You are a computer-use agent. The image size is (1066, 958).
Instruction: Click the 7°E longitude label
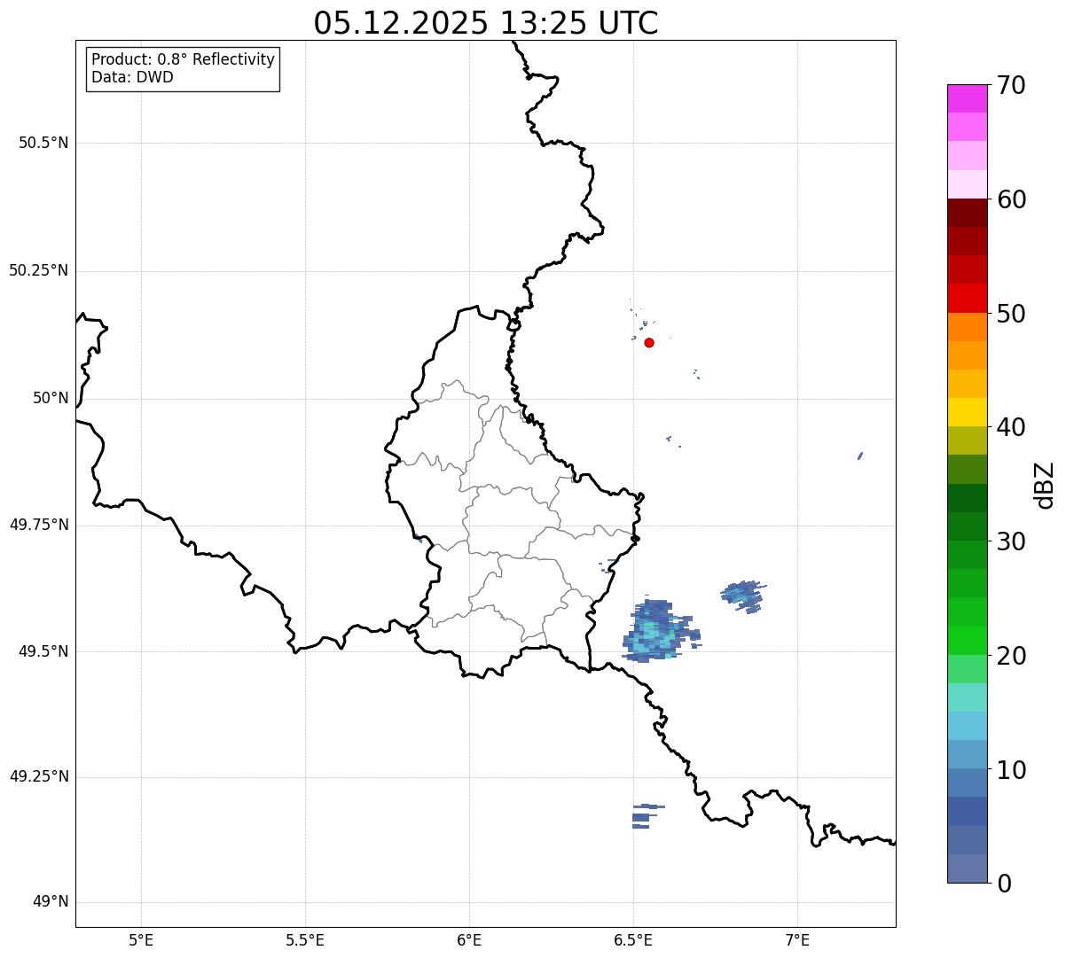pyautogui.click(x=797, y=939)
